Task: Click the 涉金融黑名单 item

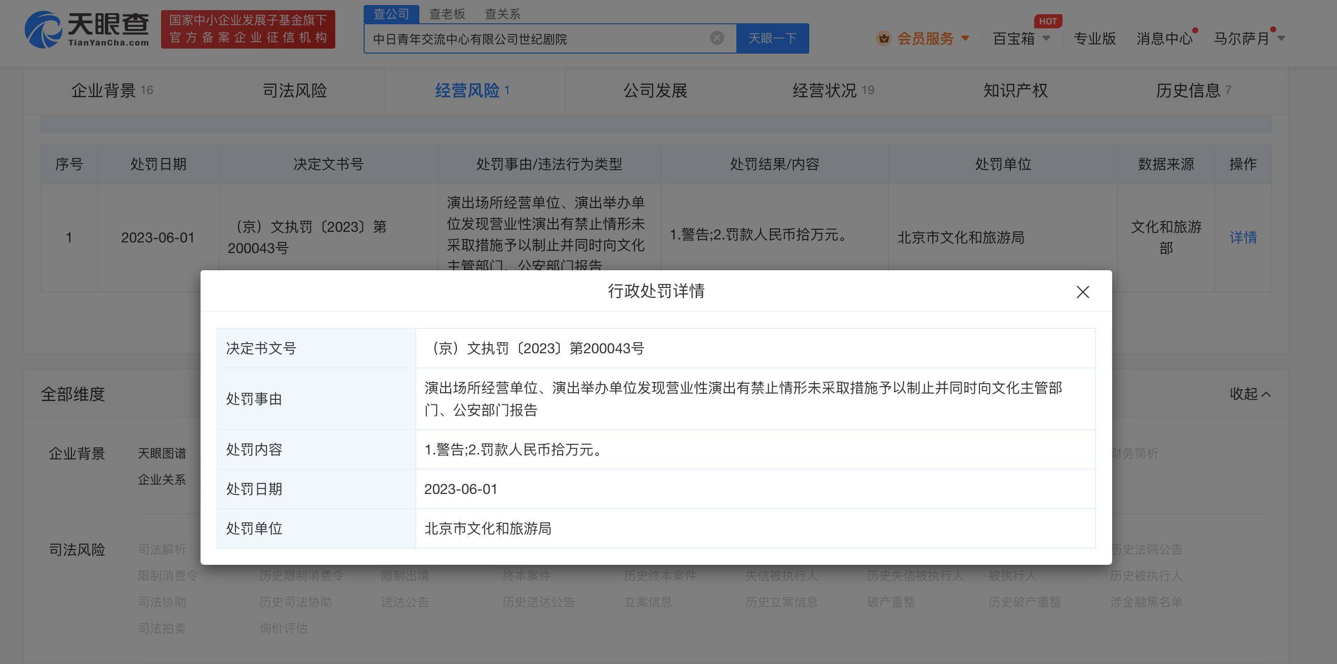Action: click(x=1146, y=602)
